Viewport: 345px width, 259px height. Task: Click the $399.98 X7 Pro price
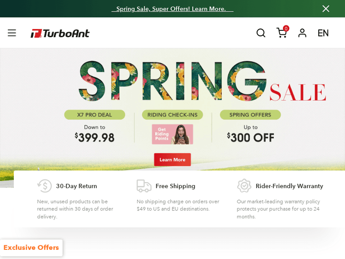coord(95,138)
